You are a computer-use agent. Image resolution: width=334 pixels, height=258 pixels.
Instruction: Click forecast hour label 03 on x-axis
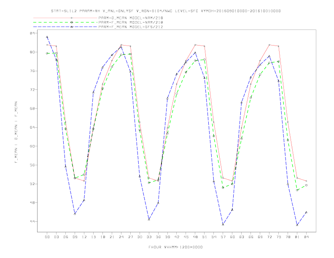(56, 237)
